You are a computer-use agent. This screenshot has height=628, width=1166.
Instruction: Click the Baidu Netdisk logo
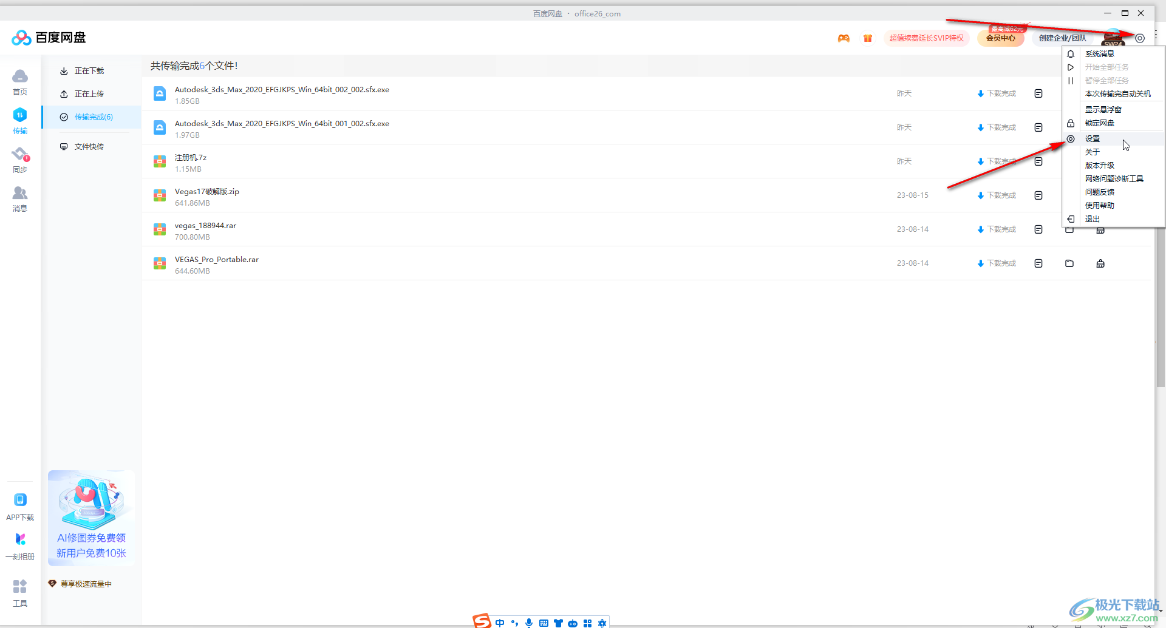[x=49, y=38]
